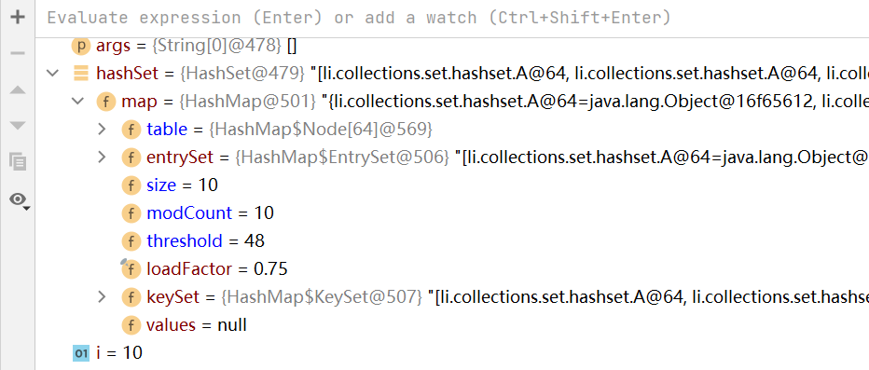Click the hashSet variable stack icon
Viewport: 869px width, 370px height.
coord(81,73)
